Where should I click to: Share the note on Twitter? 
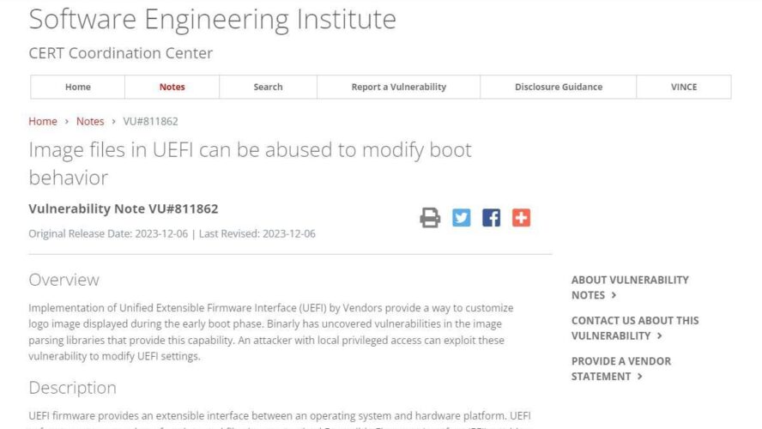click(461, 218)
